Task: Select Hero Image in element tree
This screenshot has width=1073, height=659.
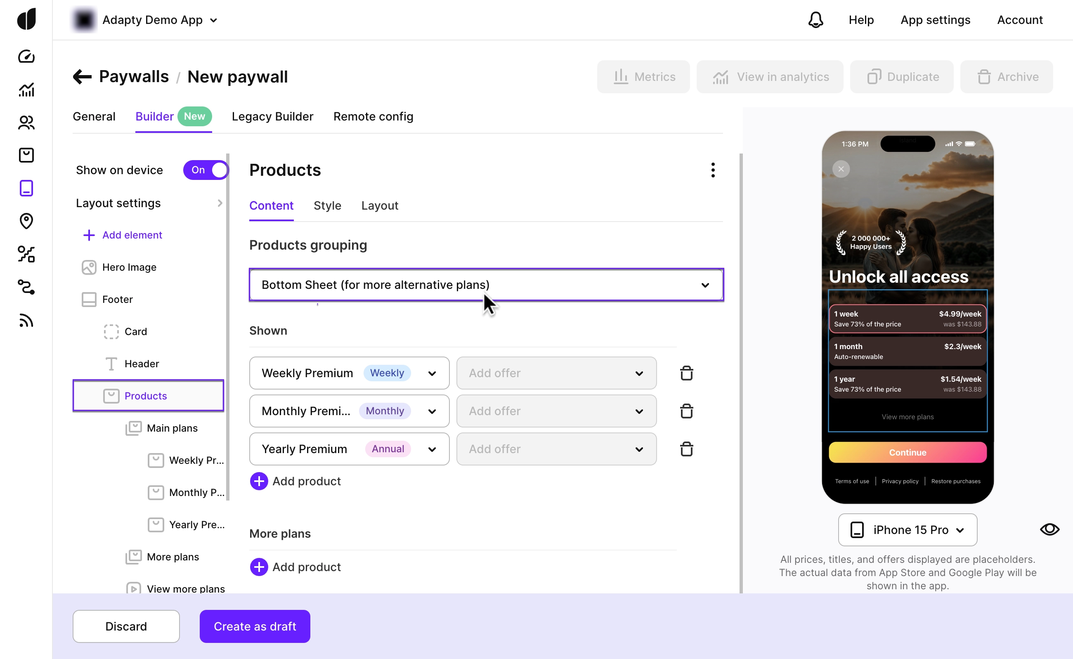Action: (129, 267)
